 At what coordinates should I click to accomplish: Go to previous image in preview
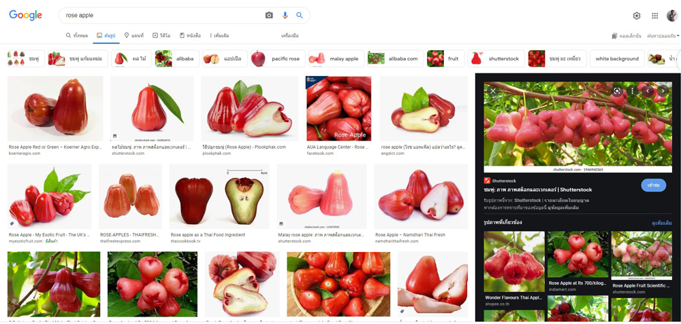click(648, 91)
